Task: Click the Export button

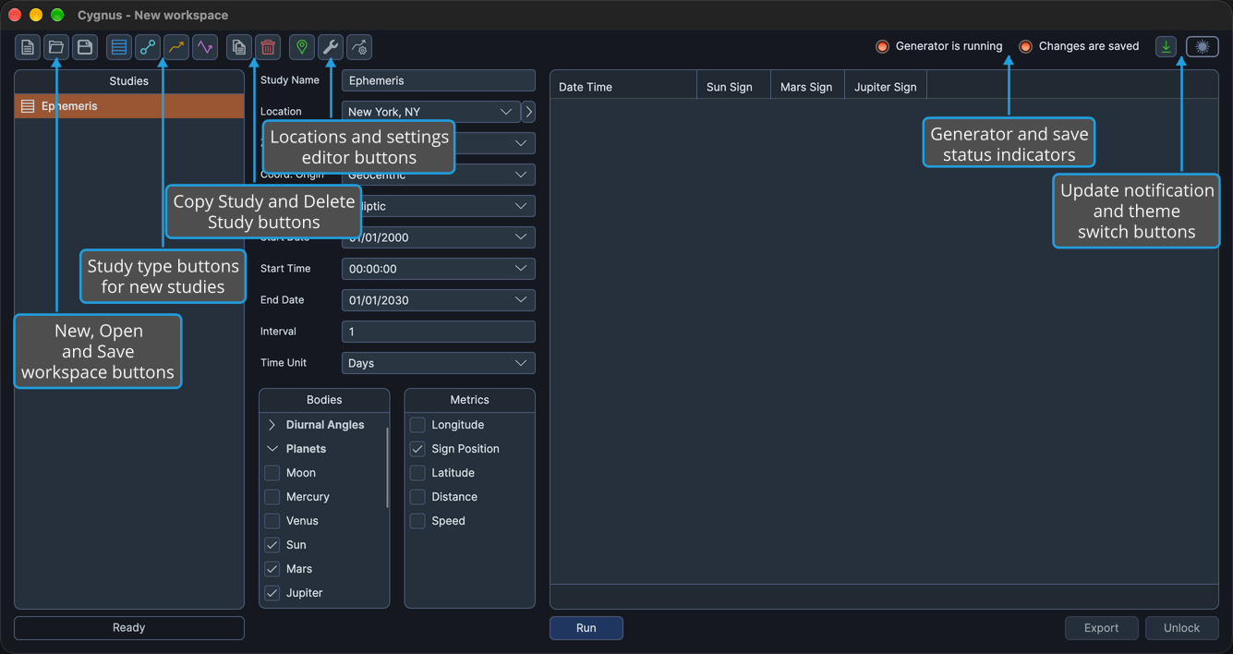Action: (1102, 628)
